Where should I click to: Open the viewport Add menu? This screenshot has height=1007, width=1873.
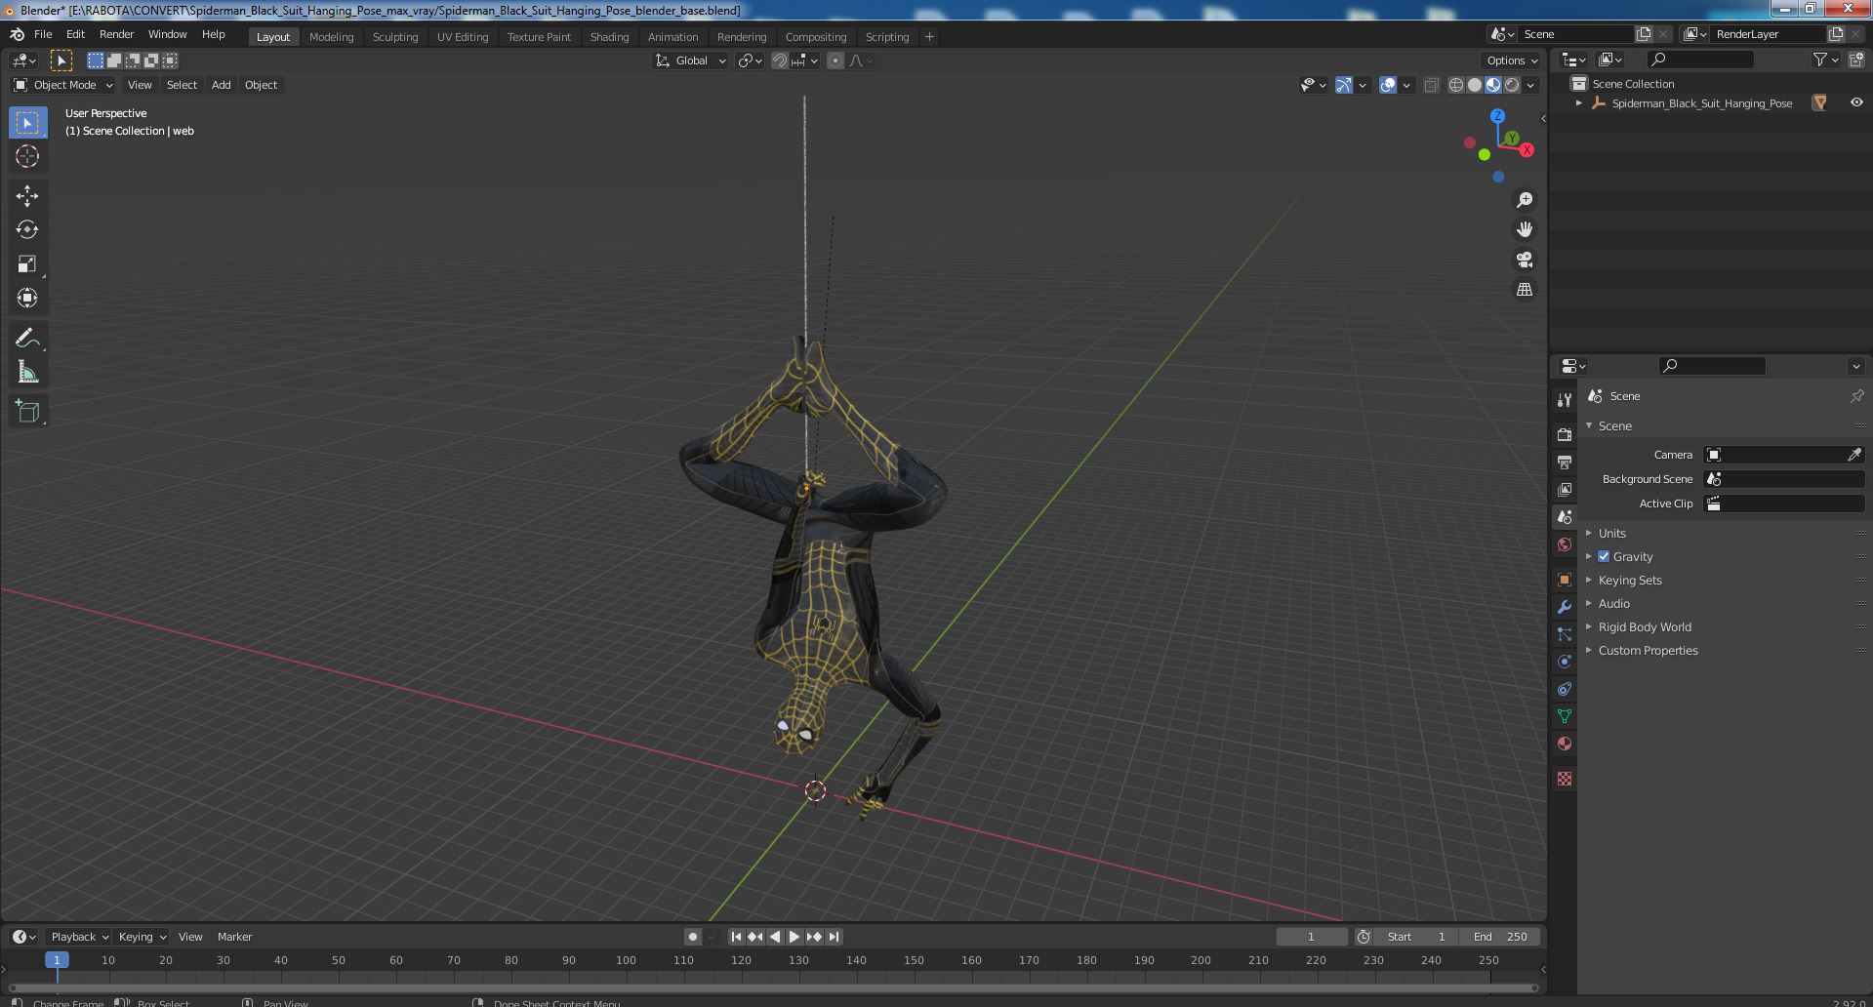click(x=222, y=85)
